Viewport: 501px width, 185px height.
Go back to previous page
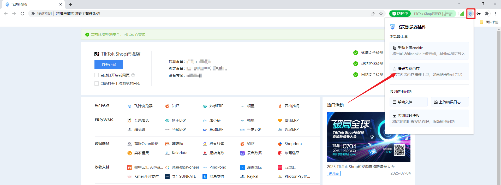[6, 14]
